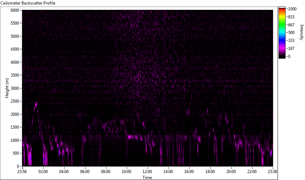Click the Intensity colorbar label

(302, 32)
